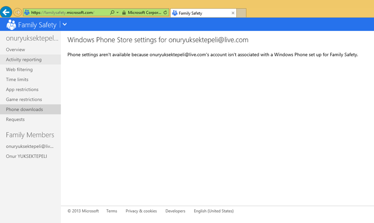Click the Family Safety people logo icon
The height and width of the screenshot is (223, 374).
pos(11,25)
